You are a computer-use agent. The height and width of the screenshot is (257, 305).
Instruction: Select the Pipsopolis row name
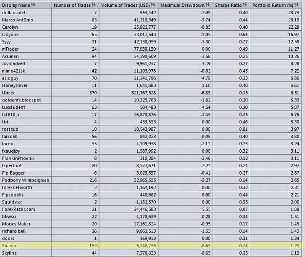point(13,195)
